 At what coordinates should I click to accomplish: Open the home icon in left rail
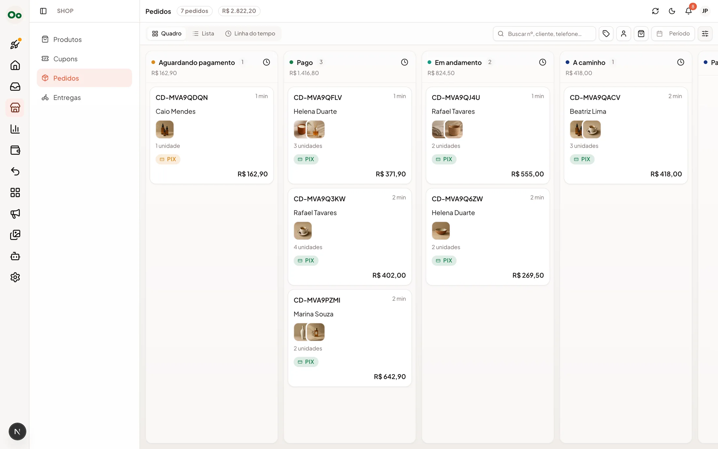[15, 65]
